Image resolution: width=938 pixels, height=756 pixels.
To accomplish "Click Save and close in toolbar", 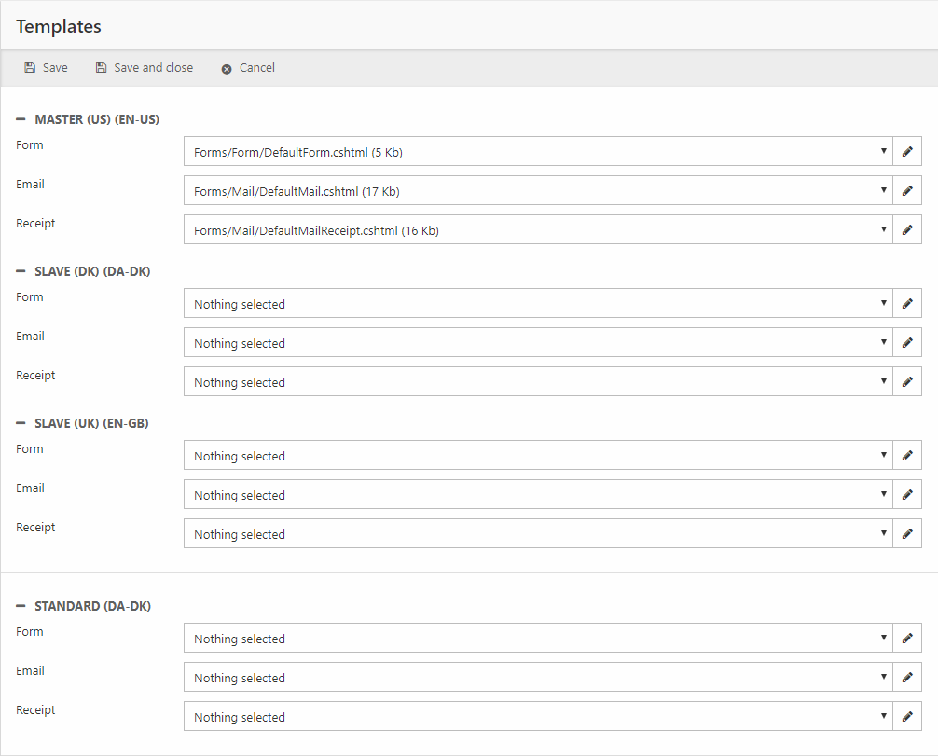I will tap(145, 68).
